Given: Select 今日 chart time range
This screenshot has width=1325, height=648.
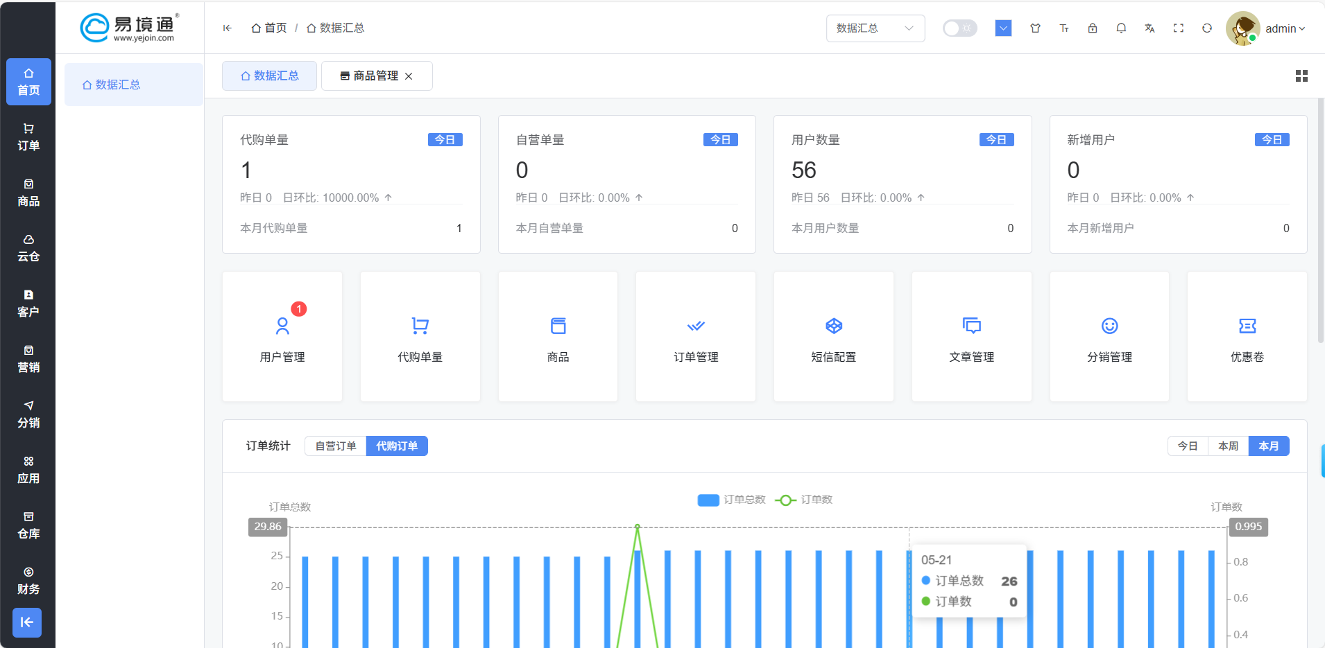Looking at the screenshot, I should coord(1188,446).
